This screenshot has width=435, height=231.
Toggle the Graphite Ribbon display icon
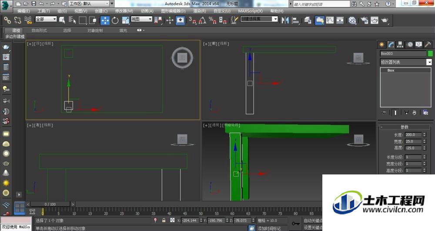tap(320, 20)
